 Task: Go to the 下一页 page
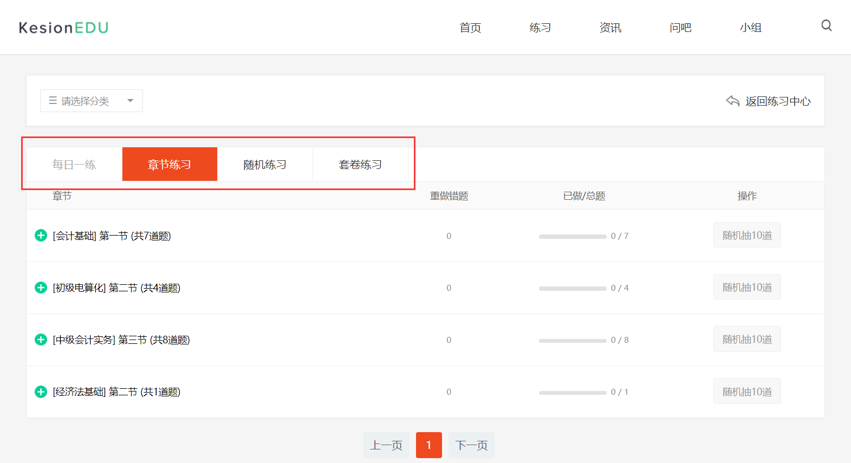point(471,445)
